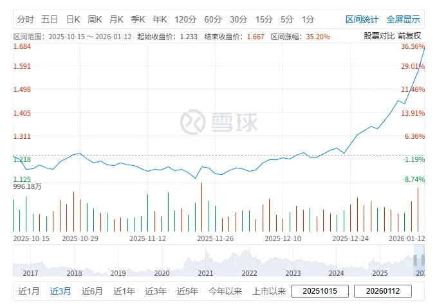
Task: Switch to the 分时 chart tab
Action: 25,19
